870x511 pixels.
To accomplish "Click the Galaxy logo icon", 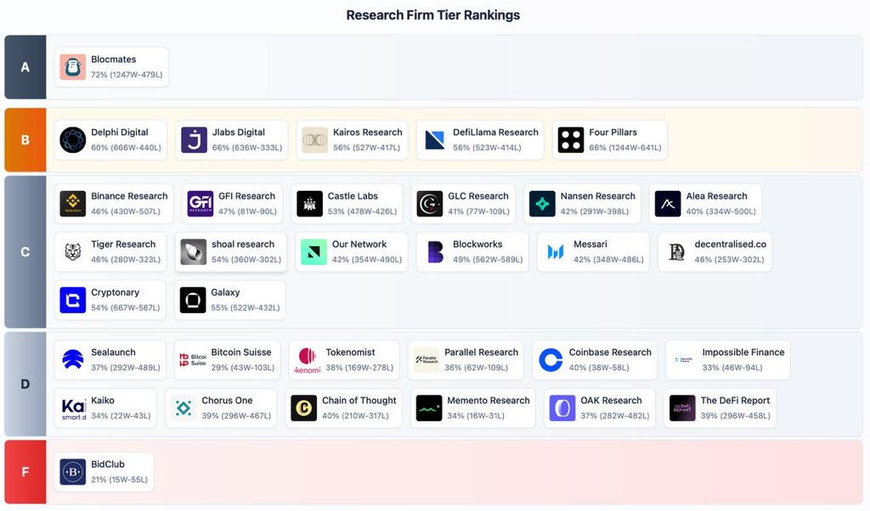I will 193,300.
